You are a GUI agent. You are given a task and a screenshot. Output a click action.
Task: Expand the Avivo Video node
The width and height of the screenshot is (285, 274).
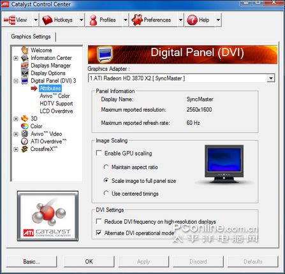click(16, 134)
